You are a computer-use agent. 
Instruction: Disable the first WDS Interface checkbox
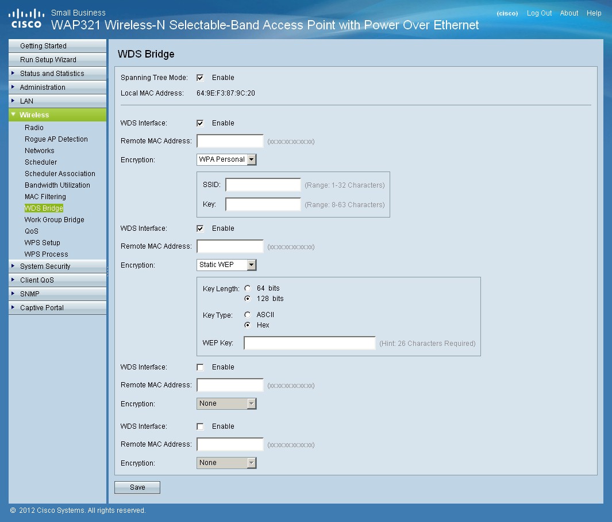pyautogui.click(x=200, y=123)
